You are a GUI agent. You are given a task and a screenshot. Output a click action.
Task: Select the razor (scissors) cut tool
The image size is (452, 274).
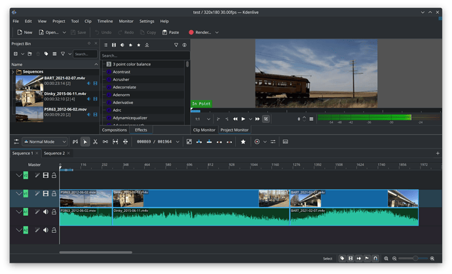(x=95, y=142)
